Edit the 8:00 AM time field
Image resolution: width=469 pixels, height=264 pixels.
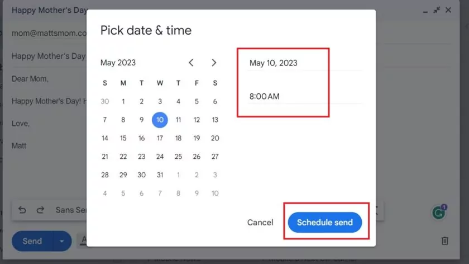pyautogui.click(x=304, y=97)
